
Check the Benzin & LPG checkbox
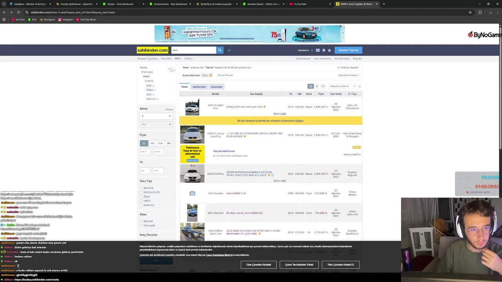tap(141, 192)
